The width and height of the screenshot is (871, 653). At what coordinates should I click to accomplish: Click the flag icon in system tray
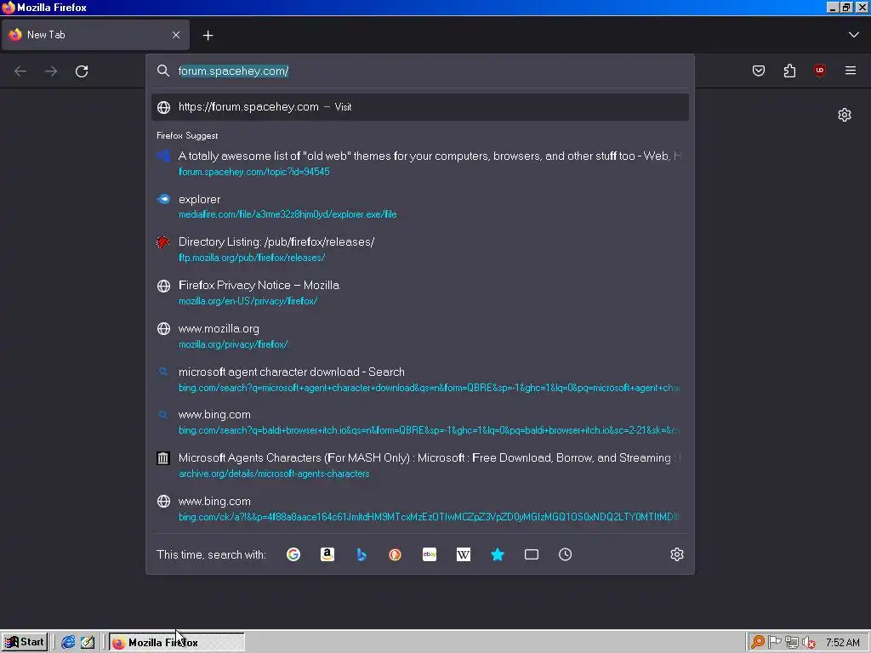click(774, 643)
